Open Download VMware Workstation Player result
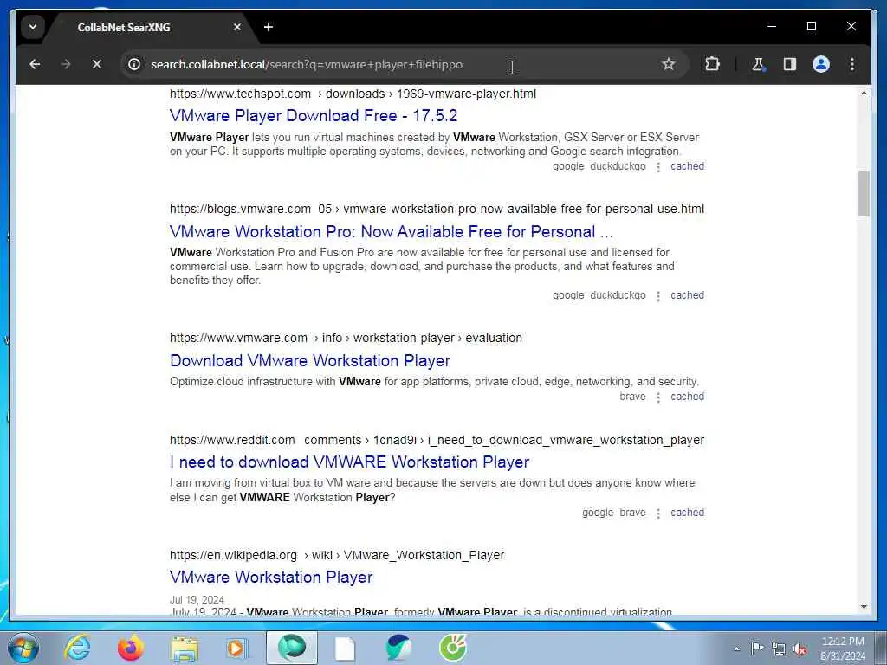 click(x=310, y=361)
